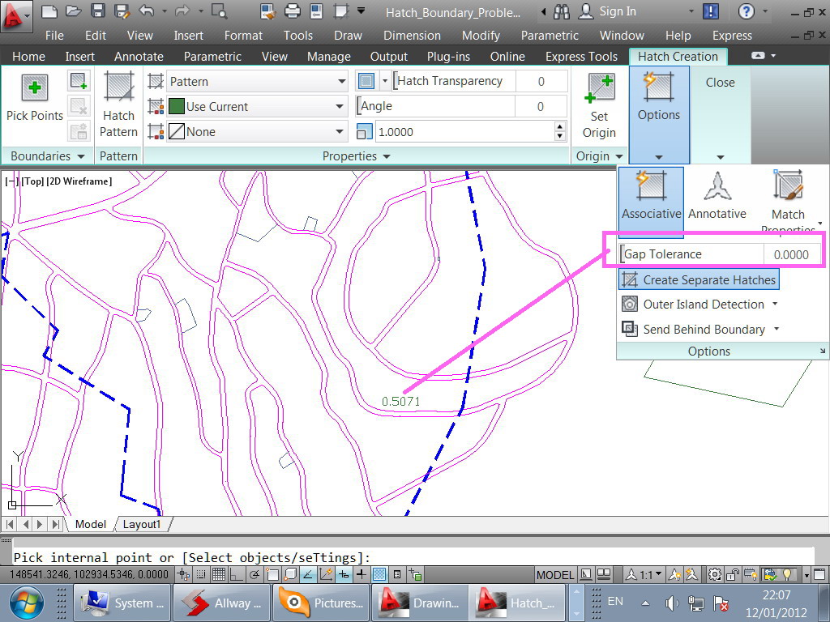Click the Workspace Switching gear icon
830x622 pixels.
tap(715, 574)
